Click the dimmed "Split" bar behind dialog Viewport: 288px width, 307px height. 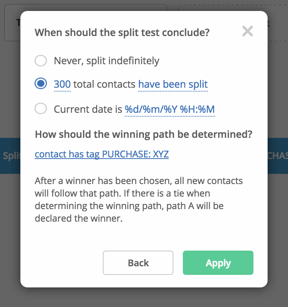click(x=10, y=156)
